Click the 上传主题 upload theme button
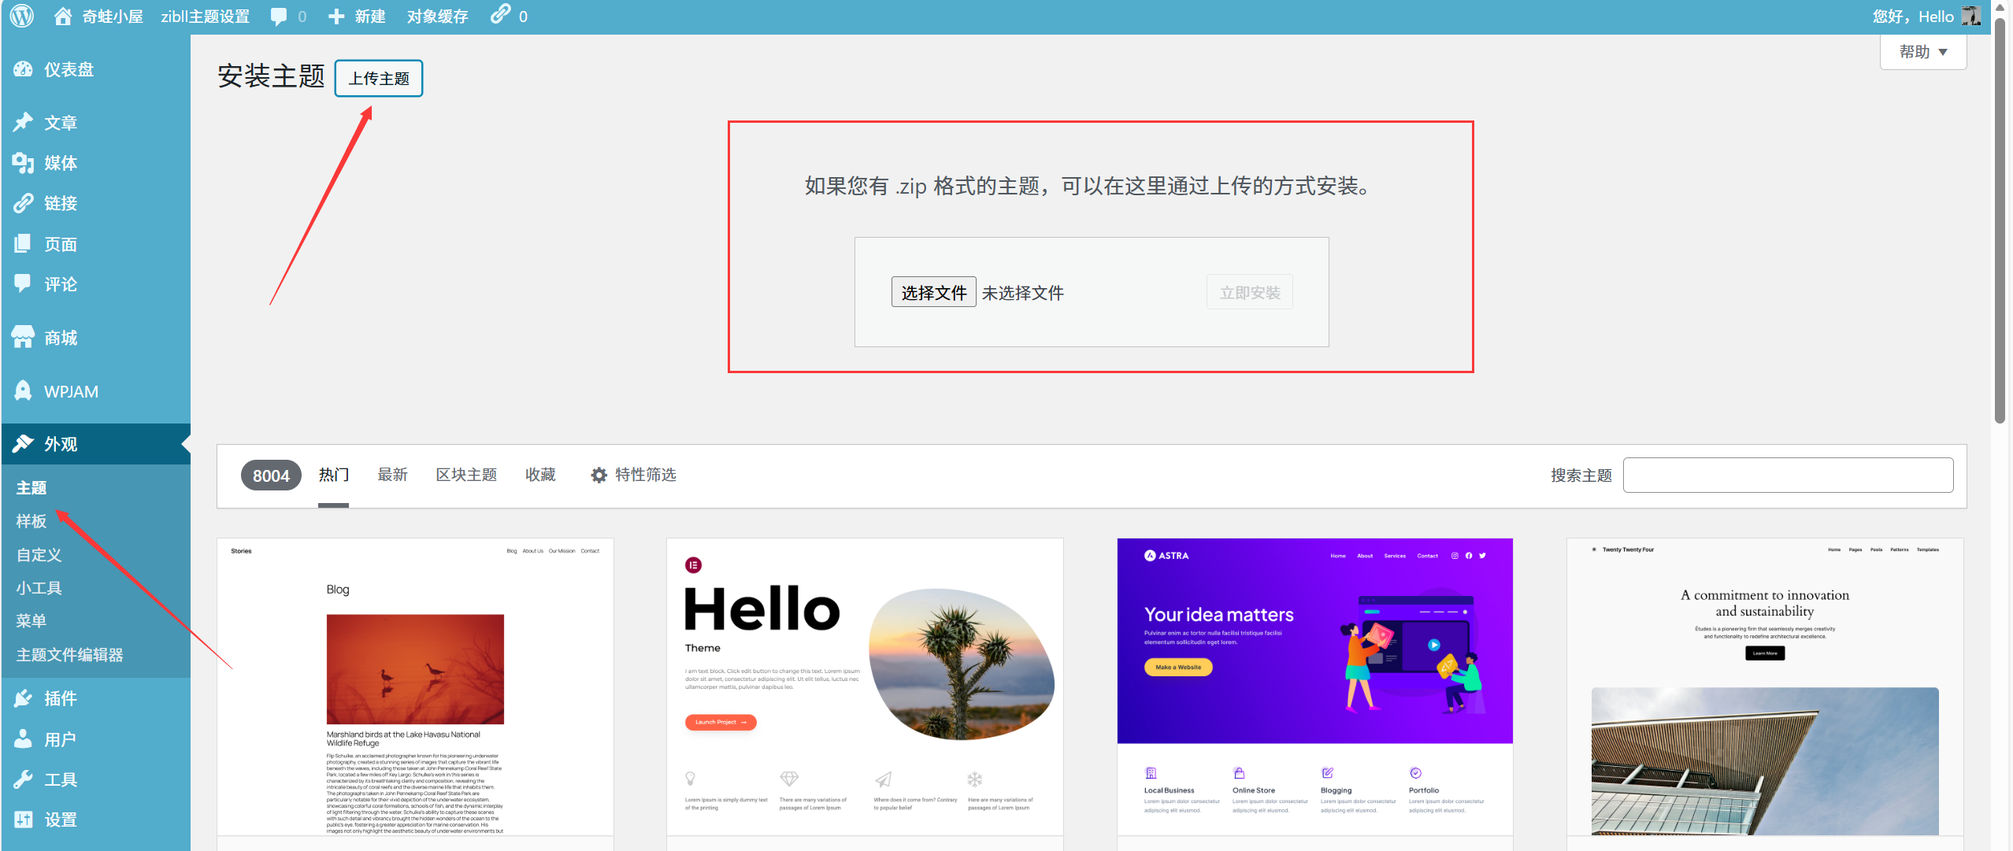The height and width of the screenshot is (851, 2013). click(378, 78)
